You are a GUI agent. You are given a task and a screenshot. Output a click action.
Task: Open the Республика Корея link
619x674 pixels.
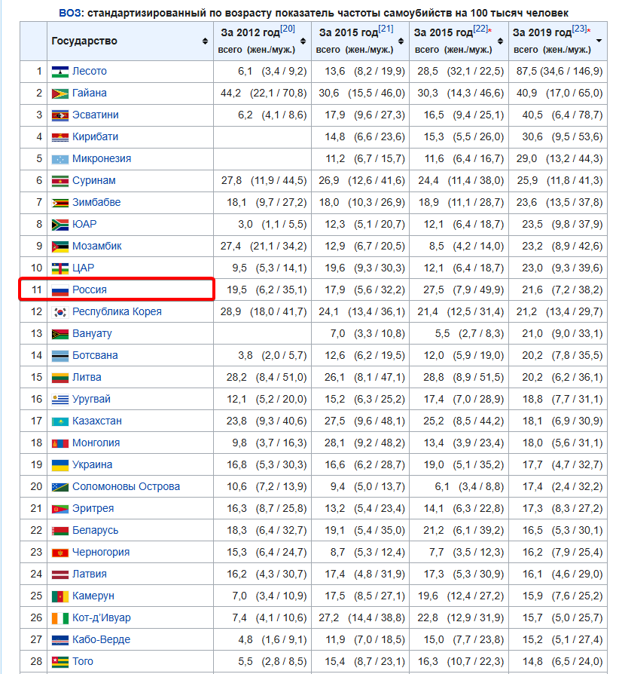tap(117, 311)
